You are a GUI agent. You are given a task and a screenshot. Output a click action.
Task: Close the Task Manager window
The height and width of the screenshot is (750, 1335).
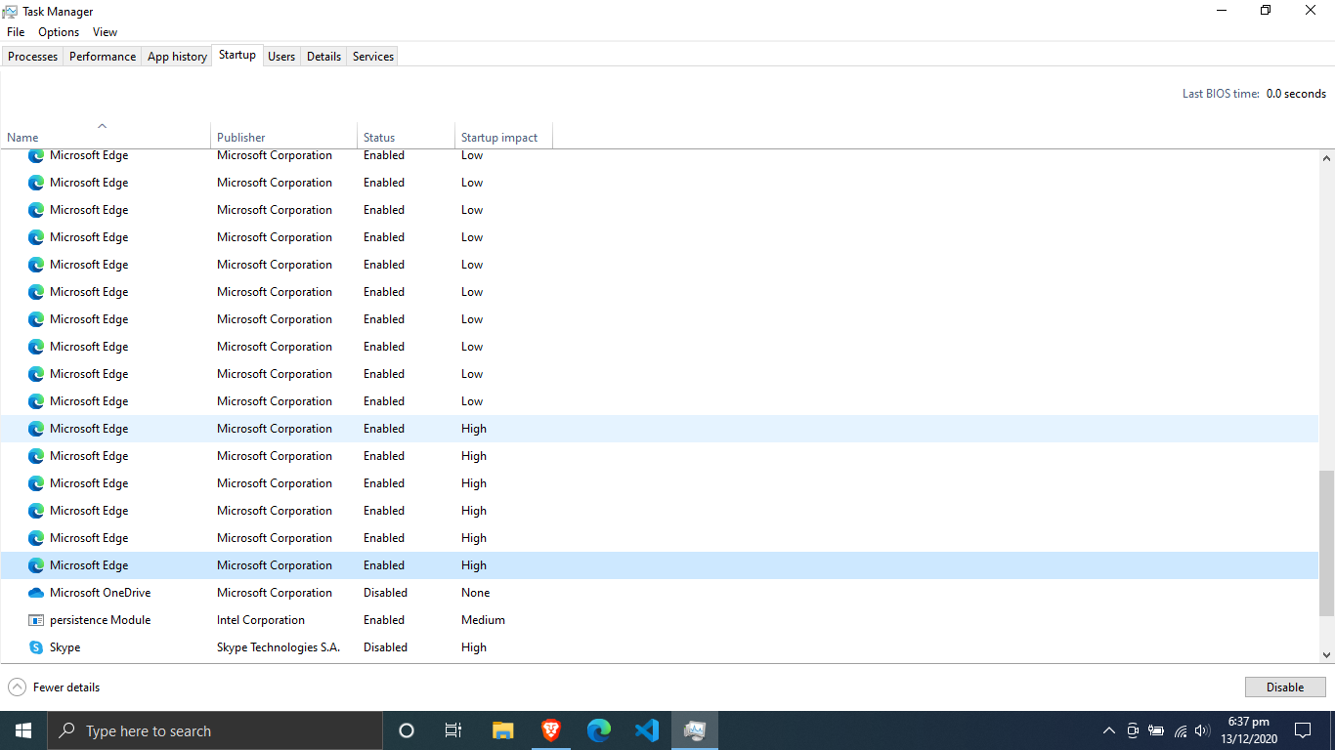pos(1312,11)
